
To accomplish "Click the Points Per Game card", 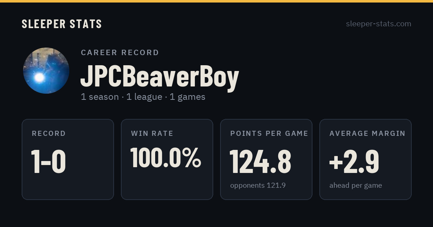I will pyautogui.click(x=266, y=159).
